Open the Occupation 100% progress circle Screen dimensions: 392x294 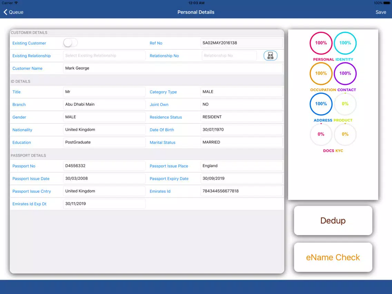pos(321,73)
